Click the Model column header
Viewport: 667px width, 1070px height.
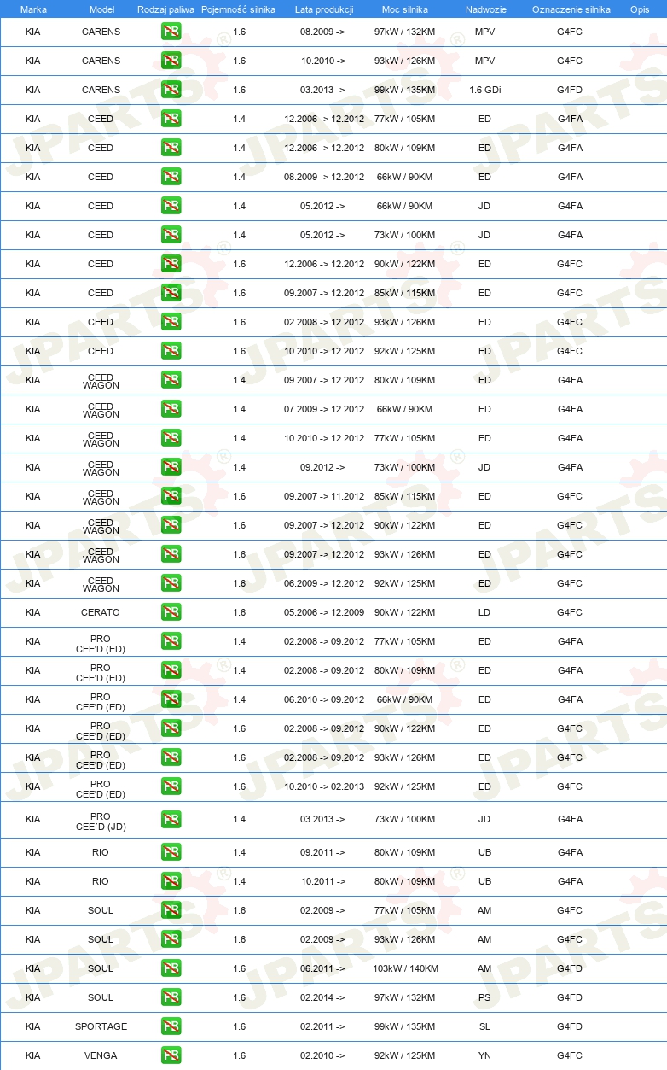pyautogui.click(x=101, y=9)
